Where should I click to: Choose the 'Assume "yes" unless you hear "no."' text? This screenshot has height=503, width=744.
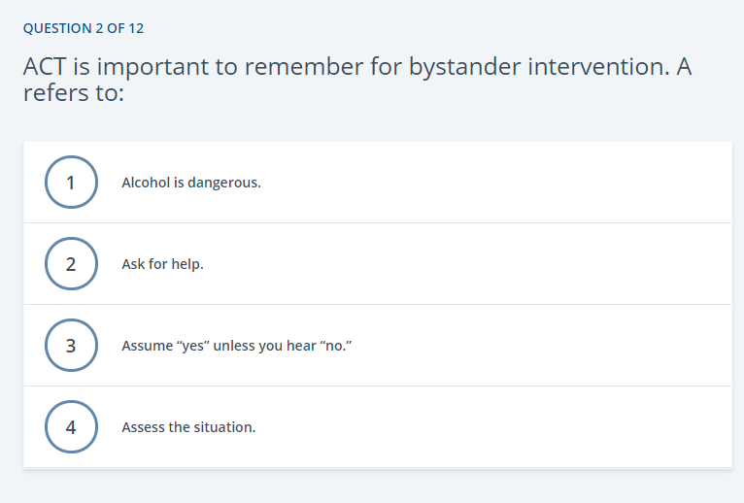237,346
